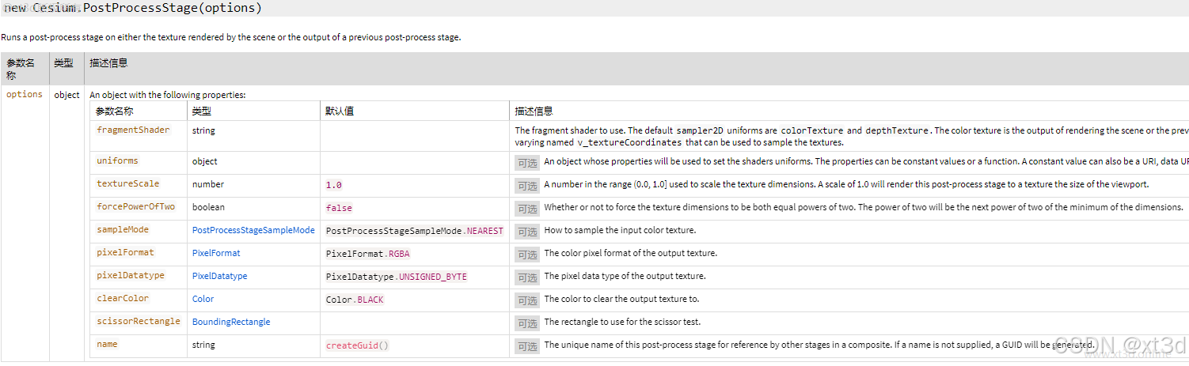Screen dimensions: 1189x366
Task: Select the clearColor parameter name
Action: click(x=123, y=299)
